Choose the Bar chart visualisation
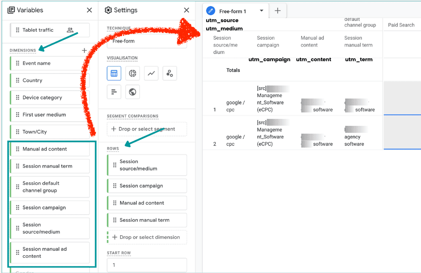The height and width of the screenshot is (273, 421). [114, 92]
